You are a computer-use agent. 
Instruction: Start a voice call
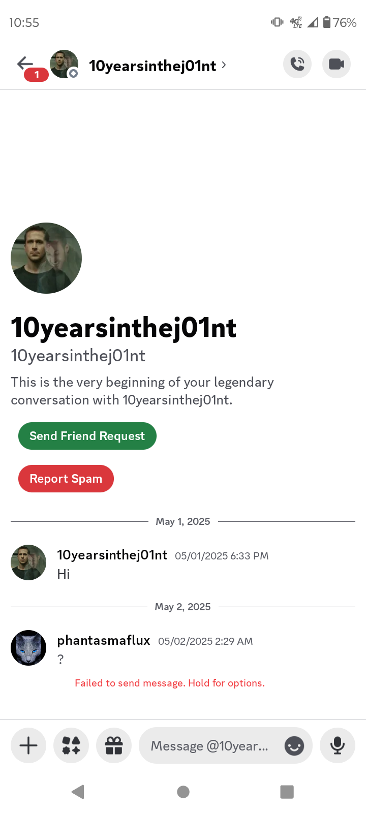297,64
